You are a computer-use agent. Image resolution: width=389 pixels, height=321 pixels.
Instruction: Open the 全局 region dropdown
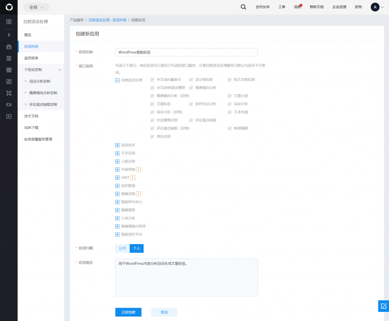pyautogui.click(x=36, y=7)
